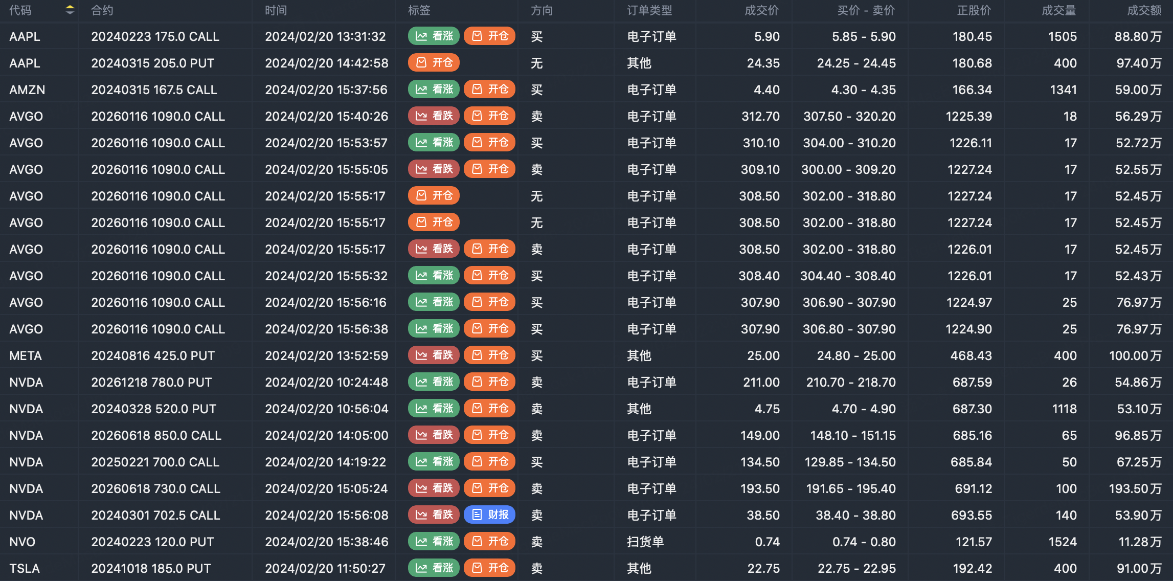Click the 财报 tag on NVDA 702.5 CALL
Viewport: 1173px width, 581px height.
(x=489, y=515)
